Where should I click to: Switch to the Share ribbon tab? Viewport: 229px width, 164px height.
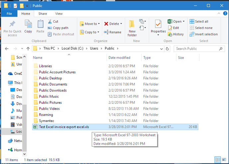(43, 14)
